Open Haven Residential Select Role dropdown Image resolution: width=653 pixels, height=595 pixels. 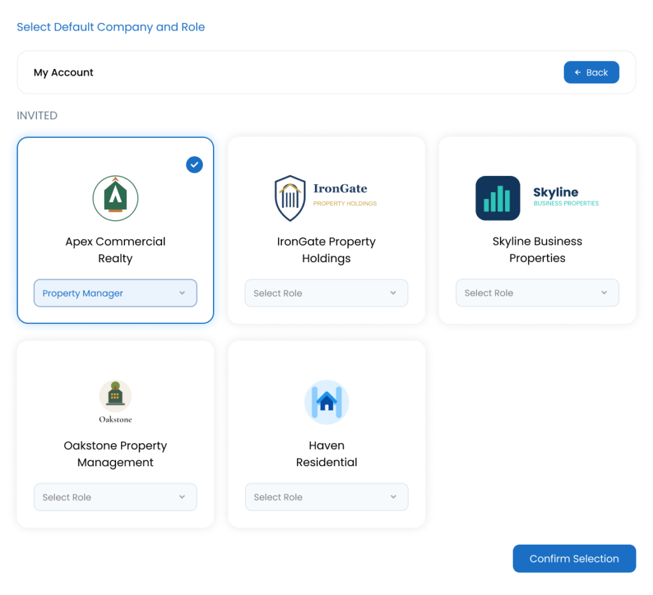click(326, 497)
